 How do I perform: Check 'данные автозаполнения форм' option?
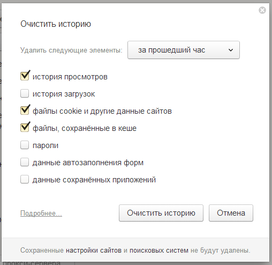25,162
